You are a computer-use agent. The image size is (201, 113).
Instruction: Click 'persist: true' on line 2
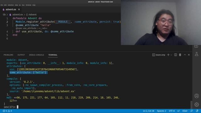click(x=109, y=22)
